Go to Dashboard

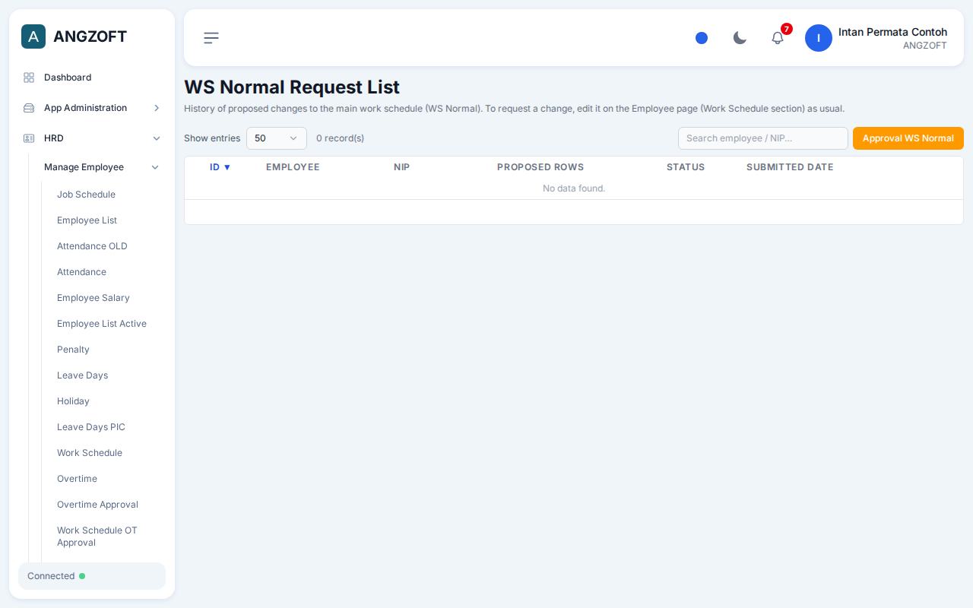coord(68,78)
